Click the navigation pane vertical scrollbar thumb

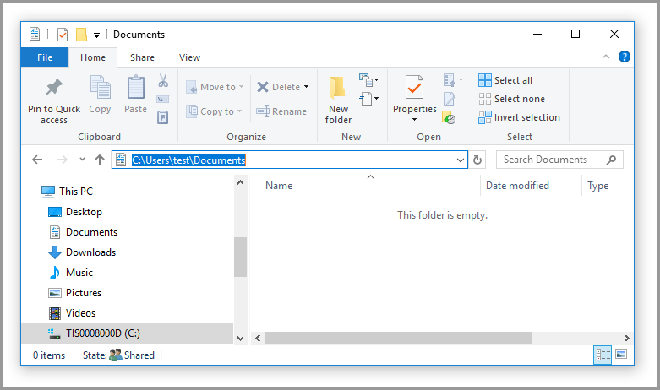(x=240, y=257)
